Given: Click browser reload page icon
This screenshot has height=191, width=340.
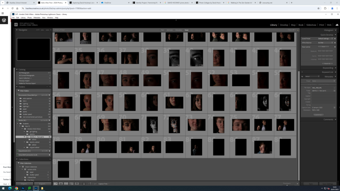Looking at the screenshot, I should (12, 8).
